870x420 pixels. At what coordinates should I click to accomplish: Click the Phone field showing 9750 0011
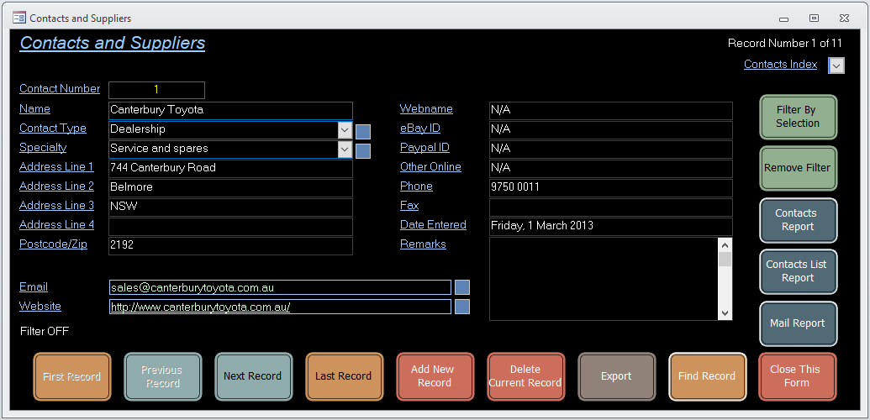click(x=611, y=188)
